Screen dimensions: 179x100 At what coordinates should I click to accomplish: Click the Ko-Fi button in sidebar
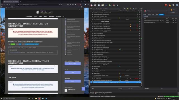73,72
